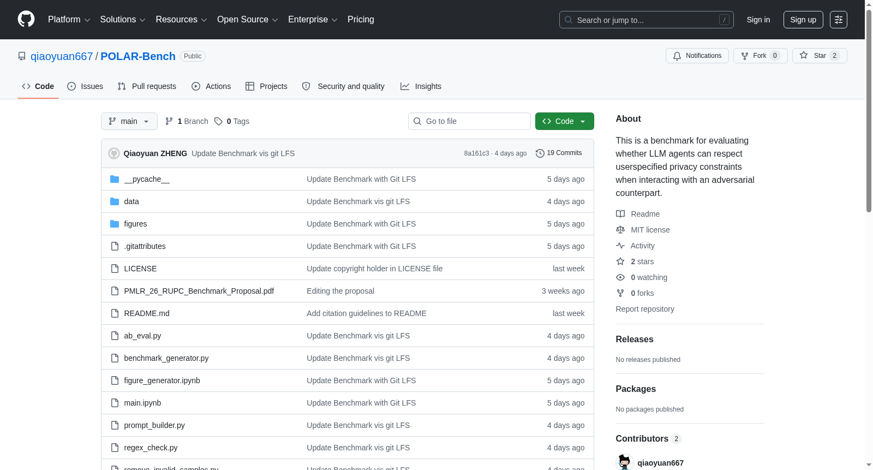Click the LICENSE file icon
873x470 pixels.
115,269
